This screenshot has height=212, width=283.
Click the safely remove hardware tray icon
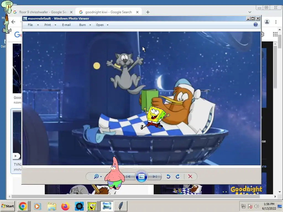243,206
